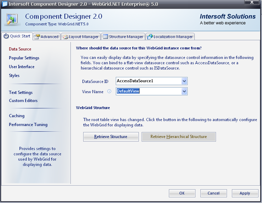Click the Cancel button
The image size is (262, 203).
(x=213, y=193)
